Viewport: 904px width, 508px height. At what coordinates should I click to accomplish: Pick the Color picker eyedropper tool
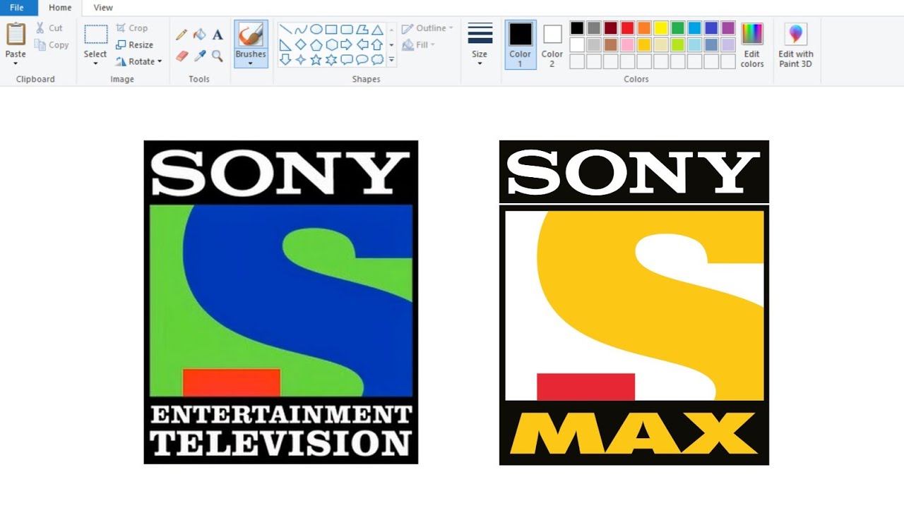pyautogui.click(x=200, y=56)
